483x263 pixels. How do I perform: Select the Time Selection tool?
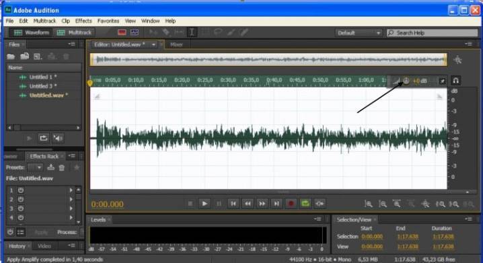pyautogui.click(x=192, y=32)
